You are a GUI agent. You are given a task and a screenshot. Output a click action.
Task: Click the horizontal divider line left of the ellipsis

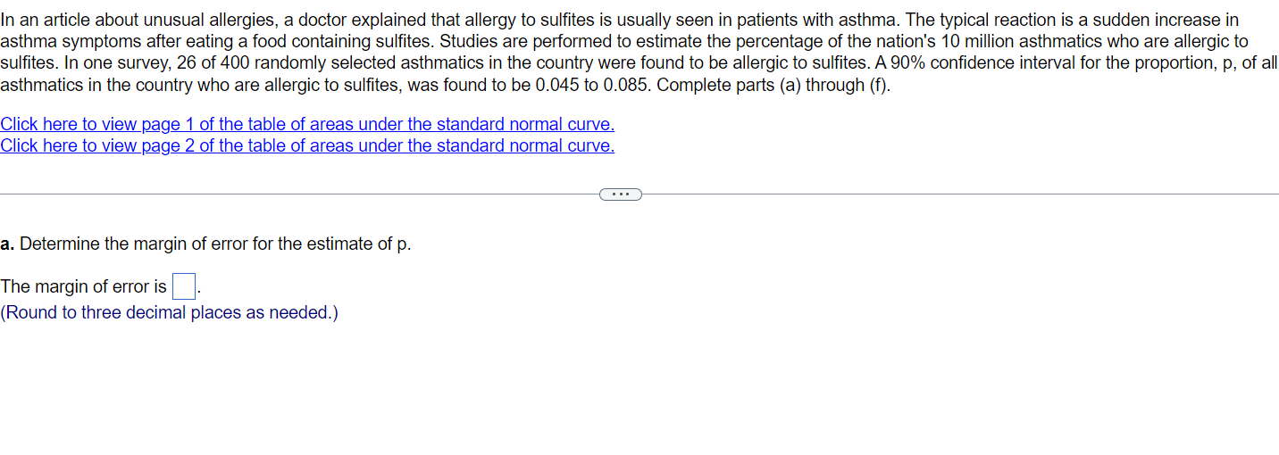[x=300, y=194]
